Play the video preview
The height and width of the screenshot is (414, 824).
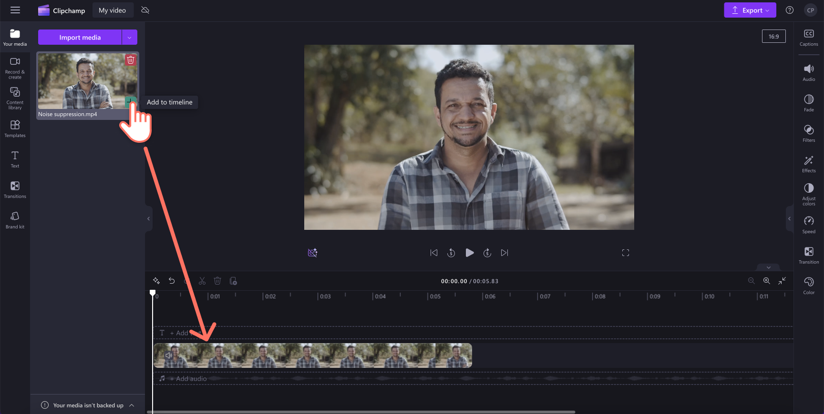point(469,253)
